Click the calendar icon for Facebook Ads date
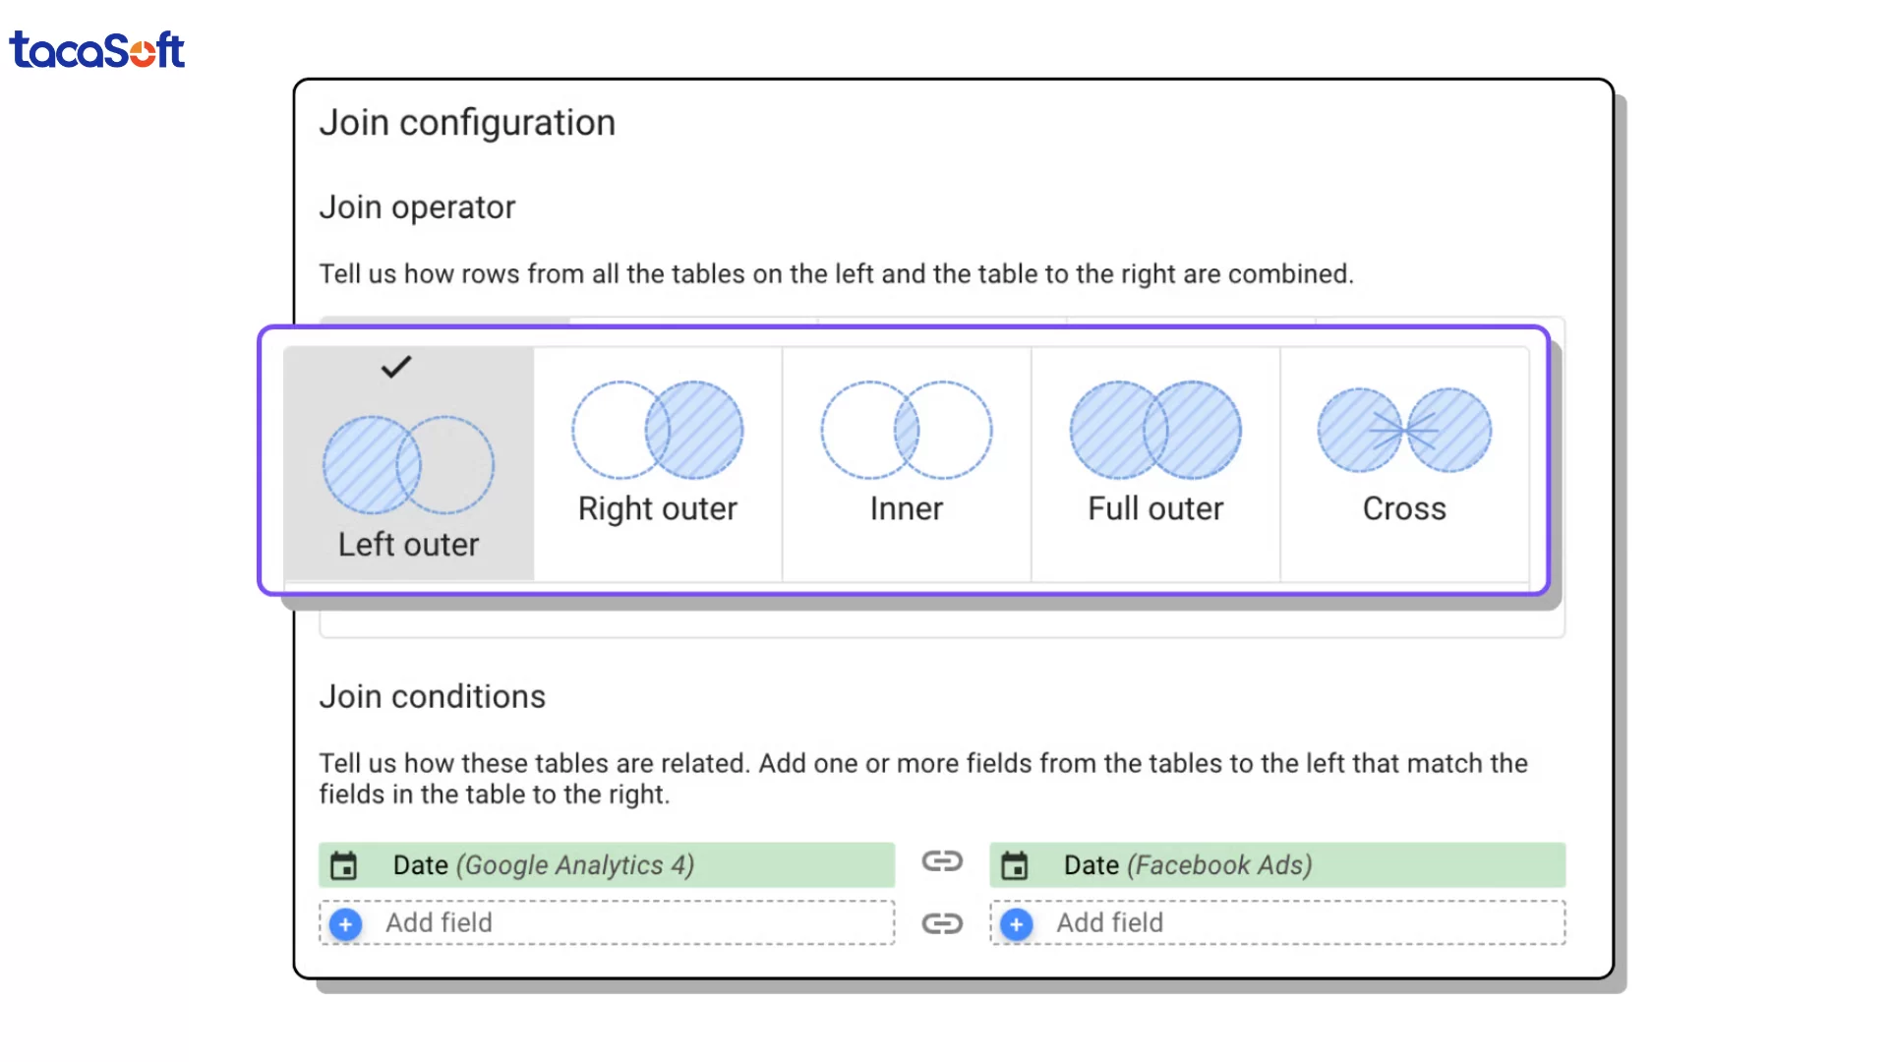 pos(1014,865)
